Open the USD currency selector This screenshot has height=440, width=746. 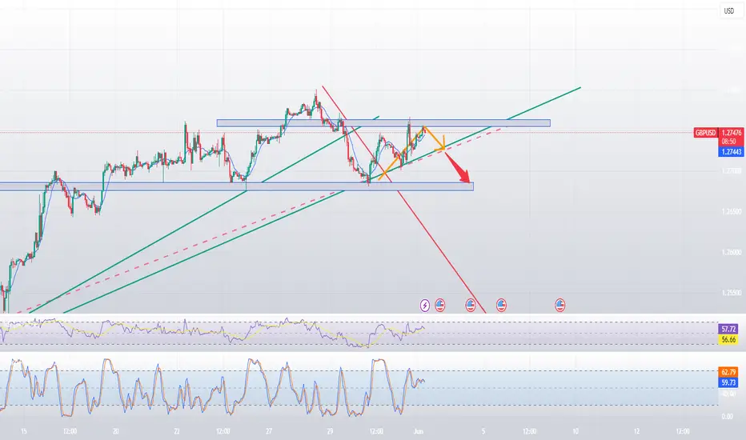729,10
